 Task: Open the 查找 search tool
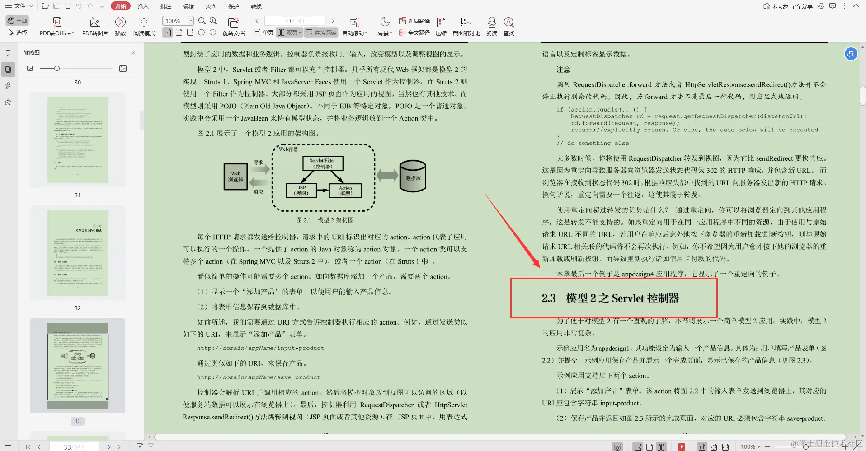509,26
